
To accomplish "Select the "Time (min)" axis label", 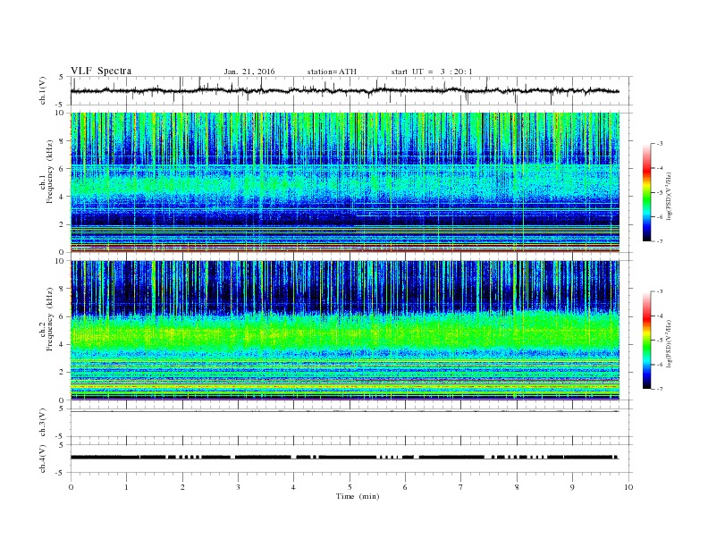I will (x=358, y=496).
